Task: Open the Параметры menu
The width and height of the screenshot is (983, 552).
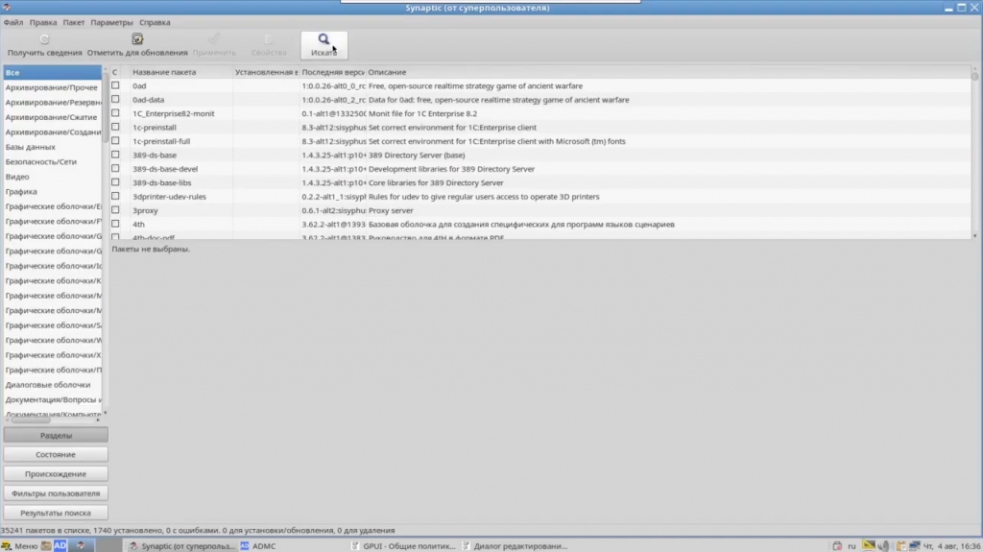Action: click(x=111, y=22)
